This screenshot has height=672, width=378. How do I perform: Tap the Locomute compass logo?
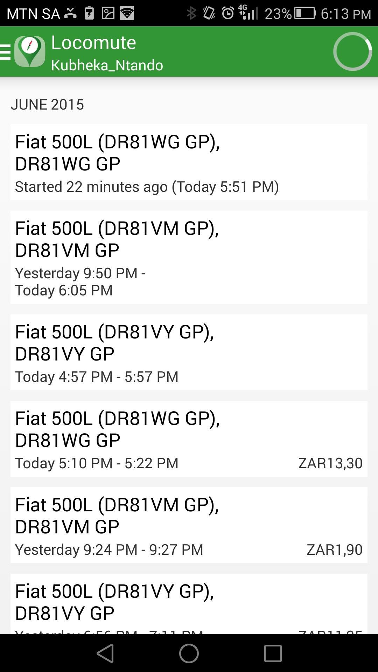coord(30,51)
